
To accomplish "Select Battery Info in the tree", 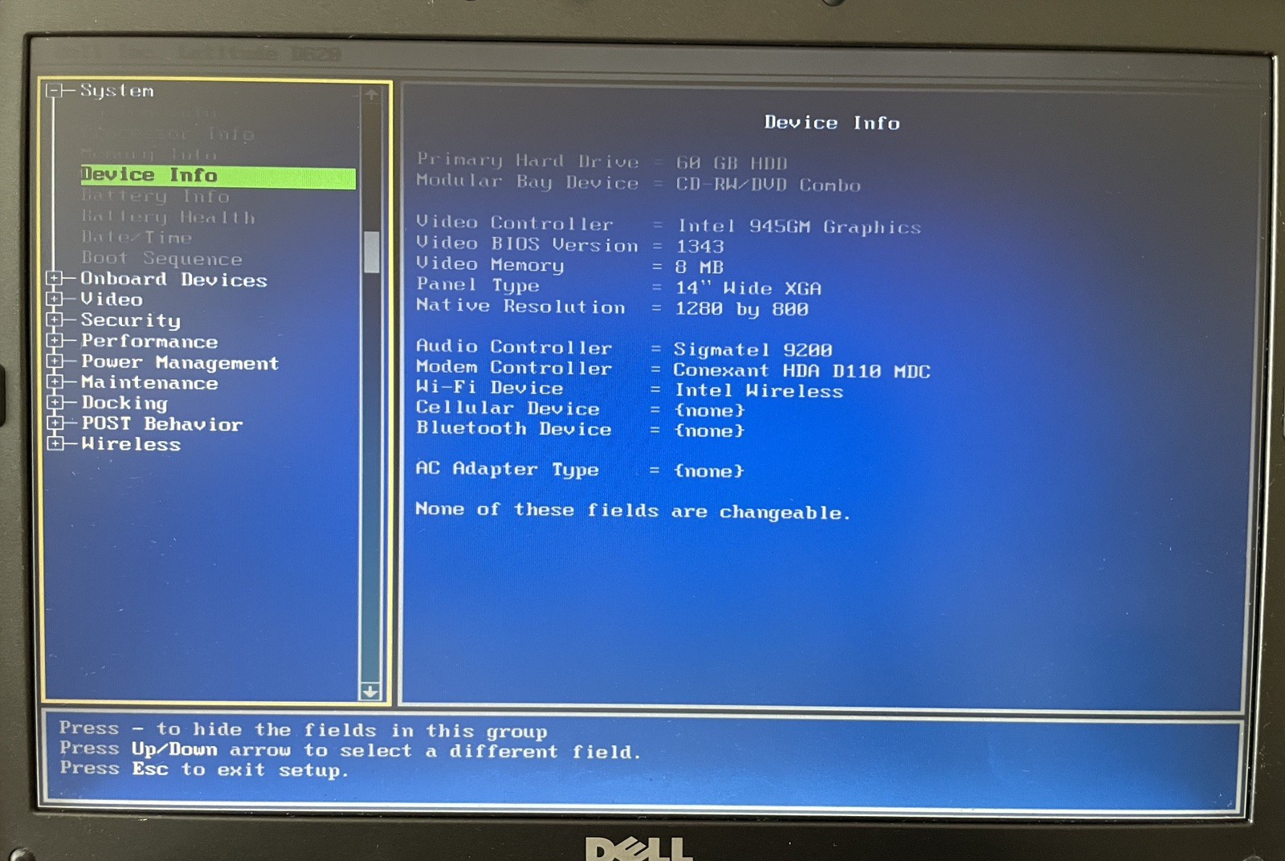I will [x=155, y=197].
